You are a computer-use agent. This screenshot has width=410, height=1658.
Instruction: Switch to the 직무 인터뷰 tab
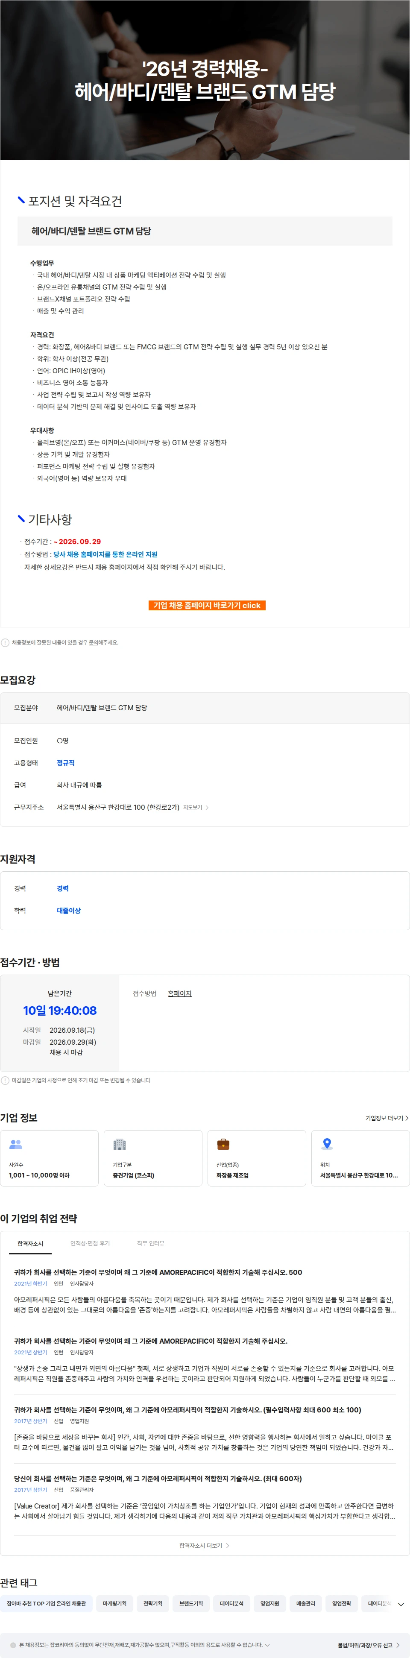coord(151,1244)
